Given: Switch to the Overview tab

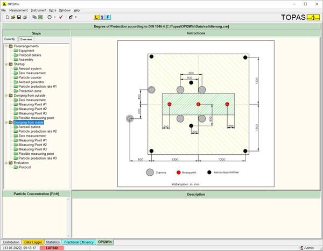Looking at the screenshot, I should [26, 39].
